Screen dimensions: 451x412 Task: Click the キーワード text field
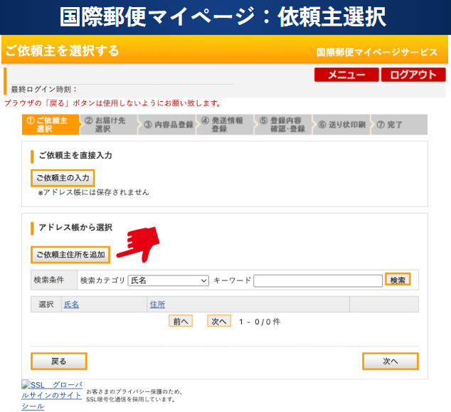pyautogui.click(x=318, y=280)
